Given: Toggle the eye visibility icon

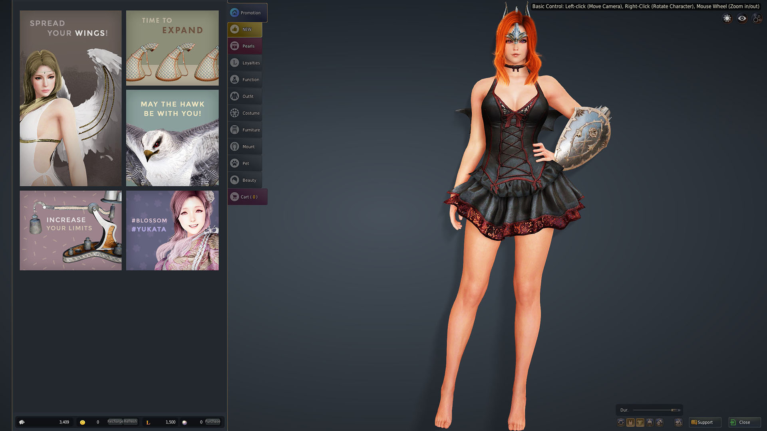Looking at the screenshot, I should click(x=742, y=18).
